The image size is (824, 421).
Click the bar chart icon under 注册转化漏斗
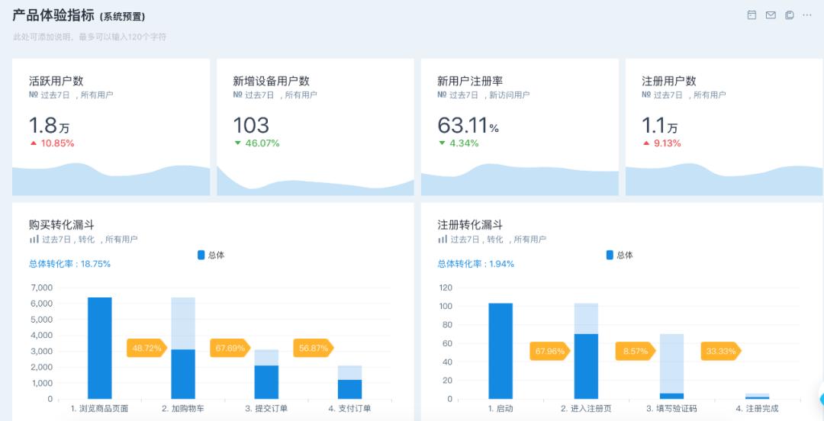pos(443,239)
